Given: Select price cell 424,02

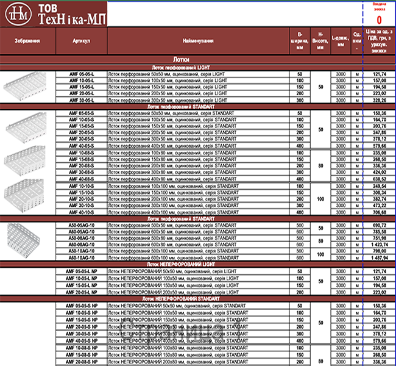Looking at the screenshot, I should (380, 172).
